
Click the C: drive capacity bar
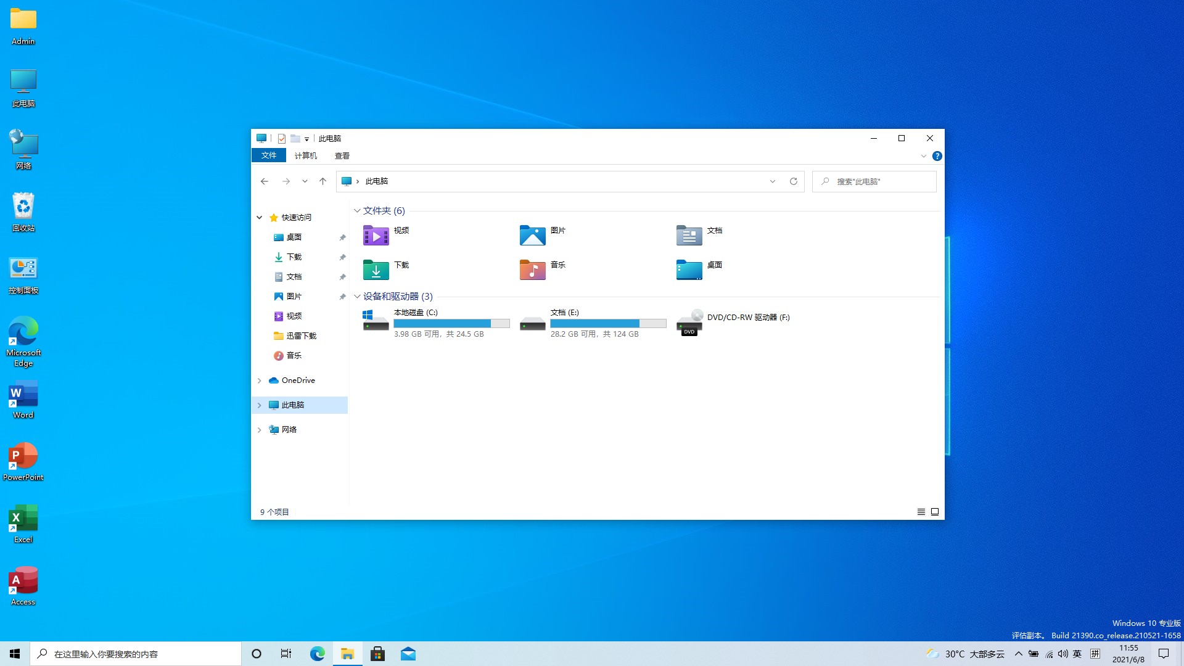[x=451, y=323]
